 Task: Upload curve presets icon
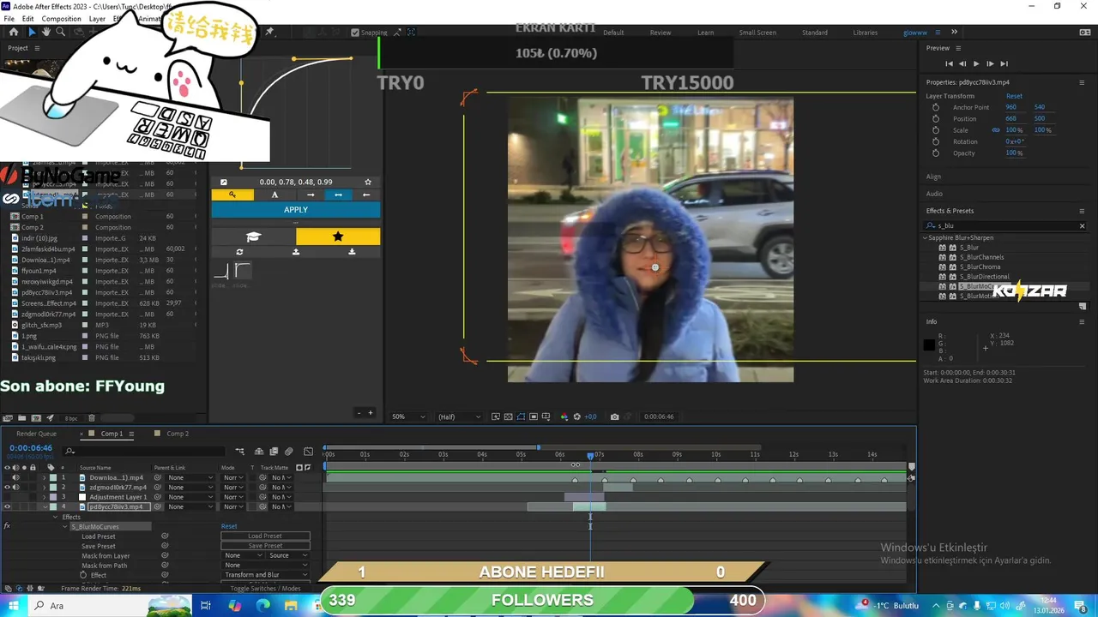point(296,252)
